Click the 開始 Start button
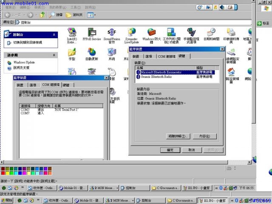Screen dimensions: 272x204 tap(7, 200)
